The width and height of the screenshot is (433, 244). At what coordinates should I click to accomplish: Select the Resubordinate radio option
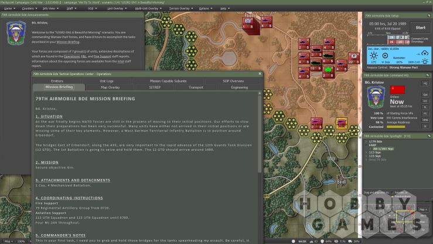[x=392, y=196]
